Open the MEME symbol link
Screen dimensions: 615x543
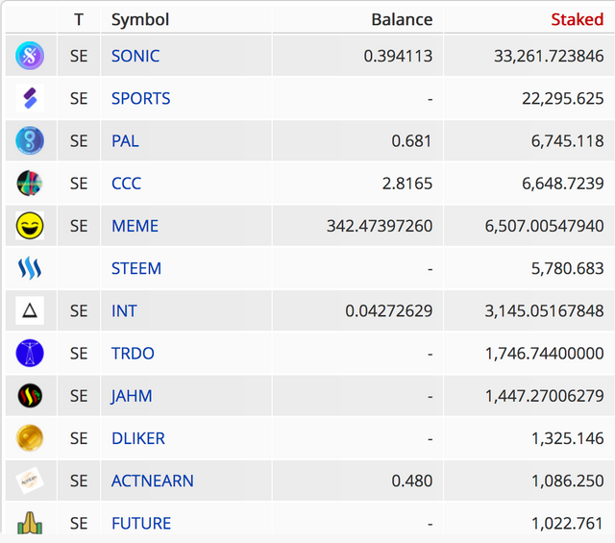coord(135,226)
